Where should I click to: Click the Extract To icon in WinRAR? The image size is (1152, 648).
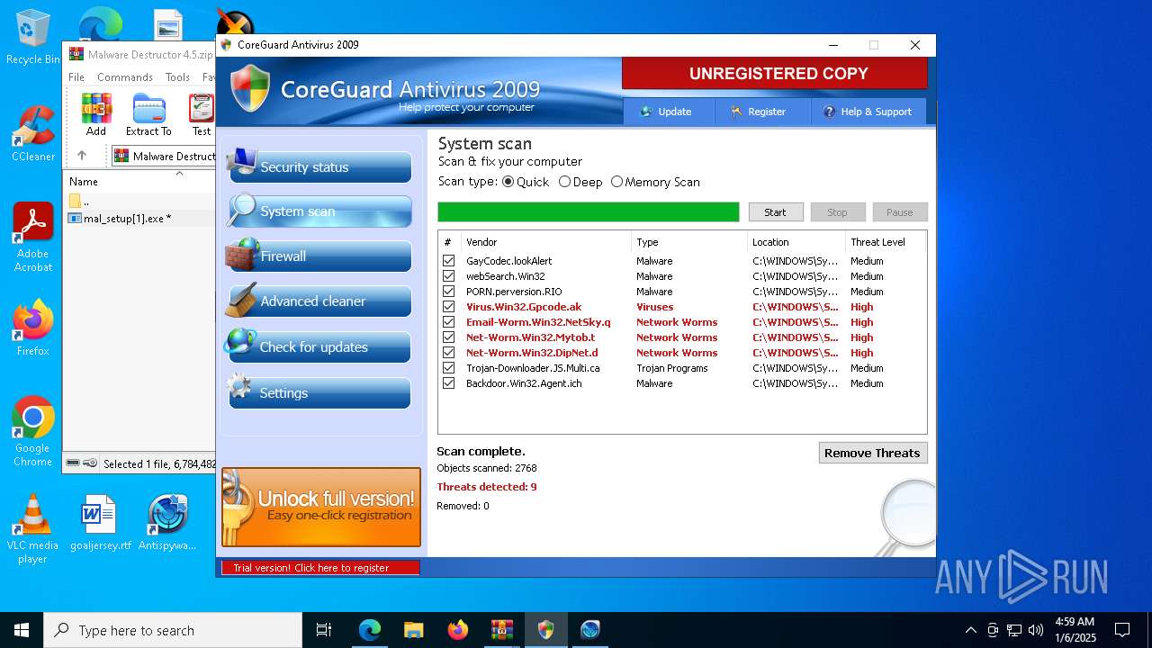[148, 114]
